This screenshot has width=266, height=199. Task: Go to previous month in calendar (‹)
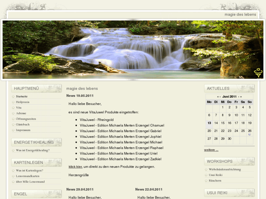[x=220, y=97]
